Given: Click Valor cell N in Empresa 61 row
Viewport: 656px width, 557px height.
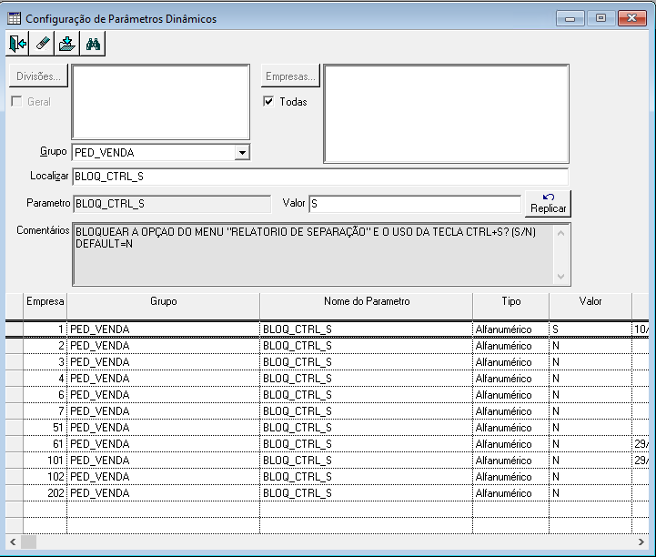Looking at the screenshot, I should 590,443.
